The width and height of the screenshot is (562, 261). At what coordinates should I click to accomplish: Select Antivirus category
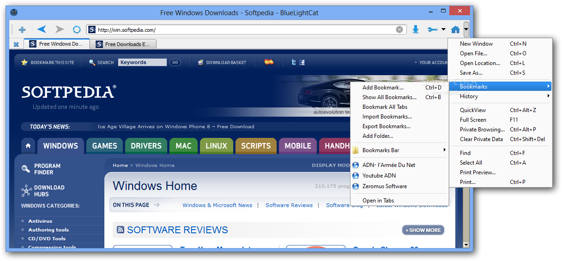click(x=40, y=221)
